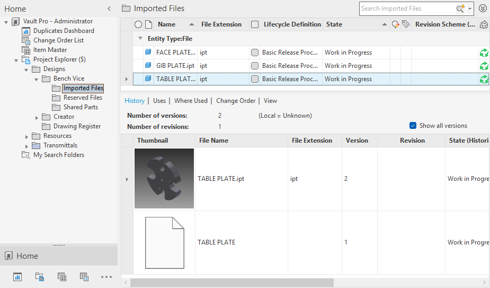This screenshot has width=490, height=288.
Task: Click the Item Master icon in bottom navigation bar
Action: click(x=61, y=276)
